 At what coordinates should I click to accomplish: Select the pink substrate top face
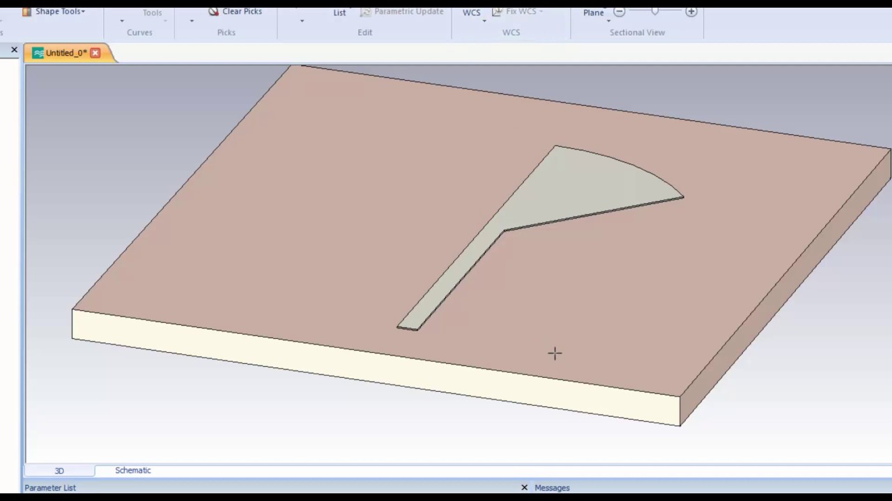pyautogui.click(x=334, y=209)
